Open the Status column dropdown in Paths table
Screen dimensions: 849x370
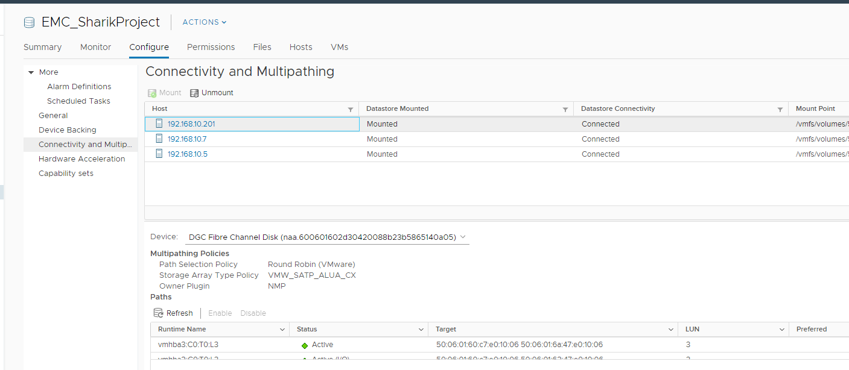tap(421, 329)
